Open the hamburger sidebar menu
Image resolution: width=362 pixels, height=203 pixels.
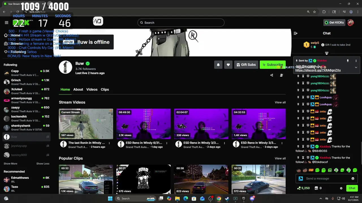(x=7, y=23)
